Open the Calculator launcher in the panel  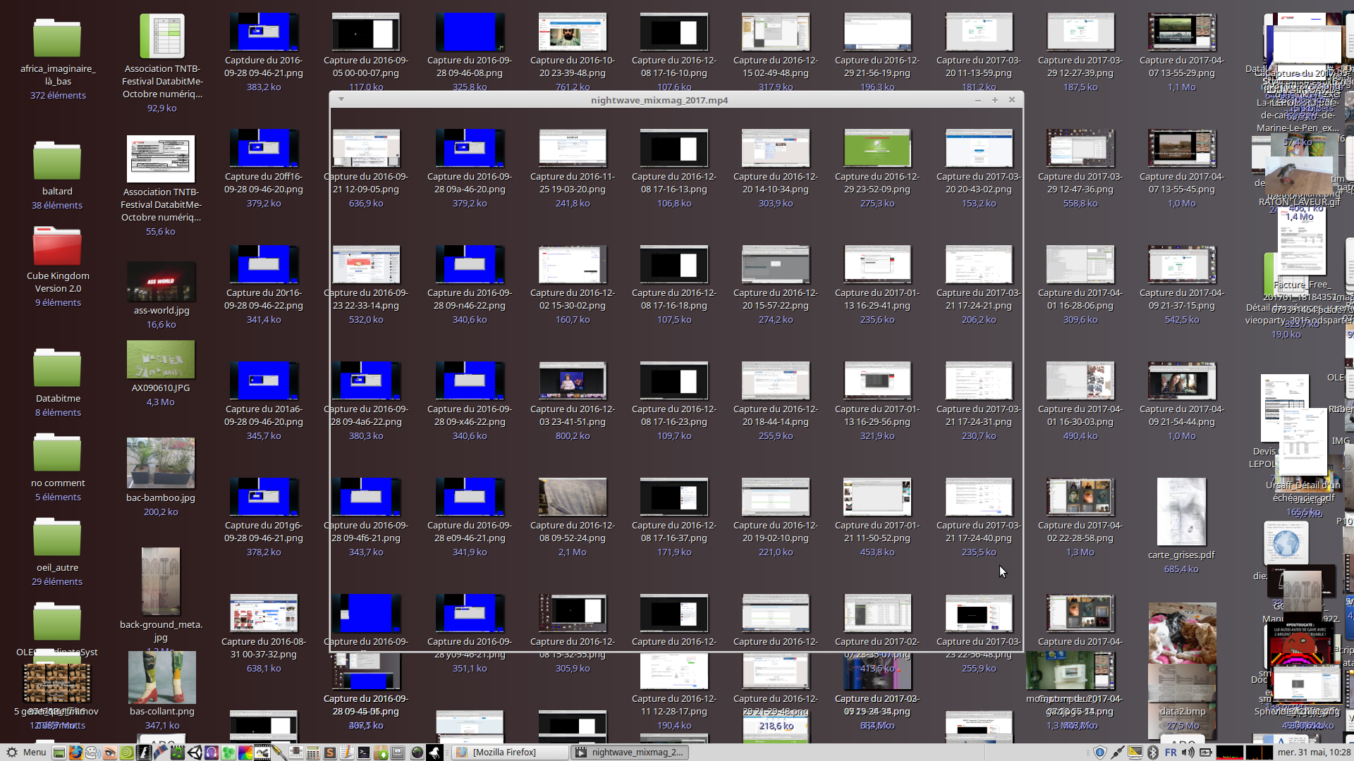pyautogui.click(x=312, y=753)
